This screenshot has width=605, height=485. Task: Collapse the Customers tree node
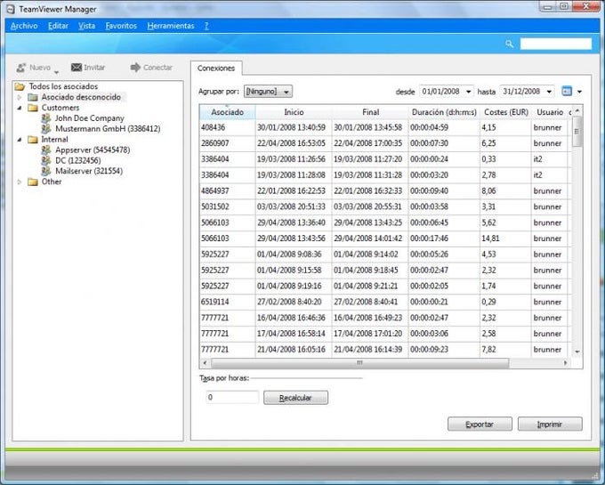pos(20,108)
